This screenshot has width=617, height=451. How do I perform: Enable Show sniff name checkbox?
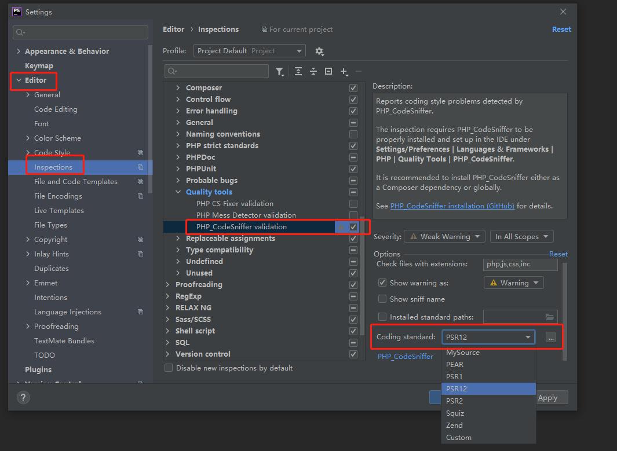382,299
